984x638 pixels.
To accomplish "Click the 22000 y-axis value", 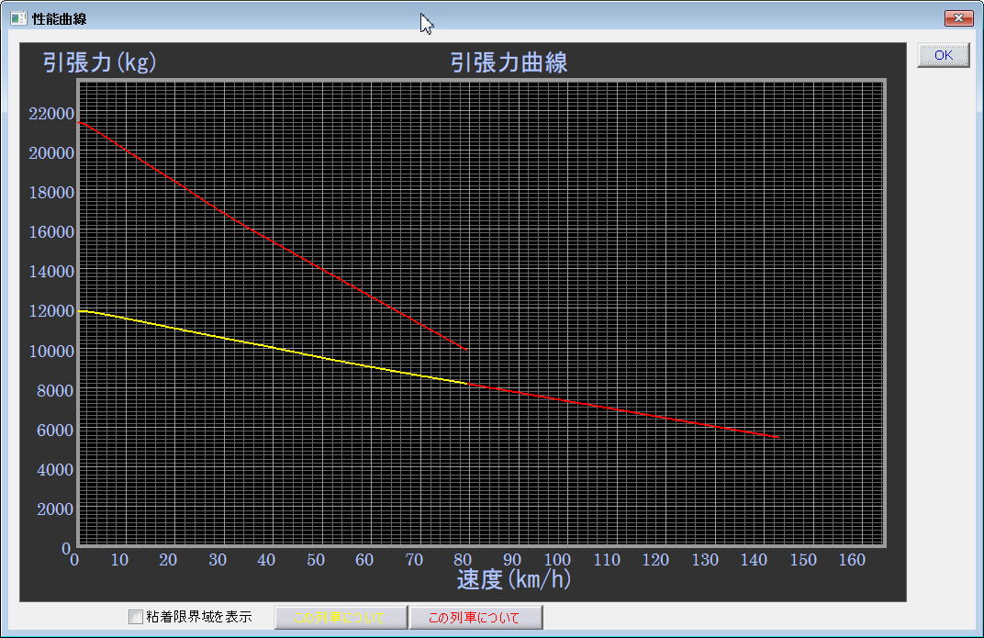I will 51,114.
